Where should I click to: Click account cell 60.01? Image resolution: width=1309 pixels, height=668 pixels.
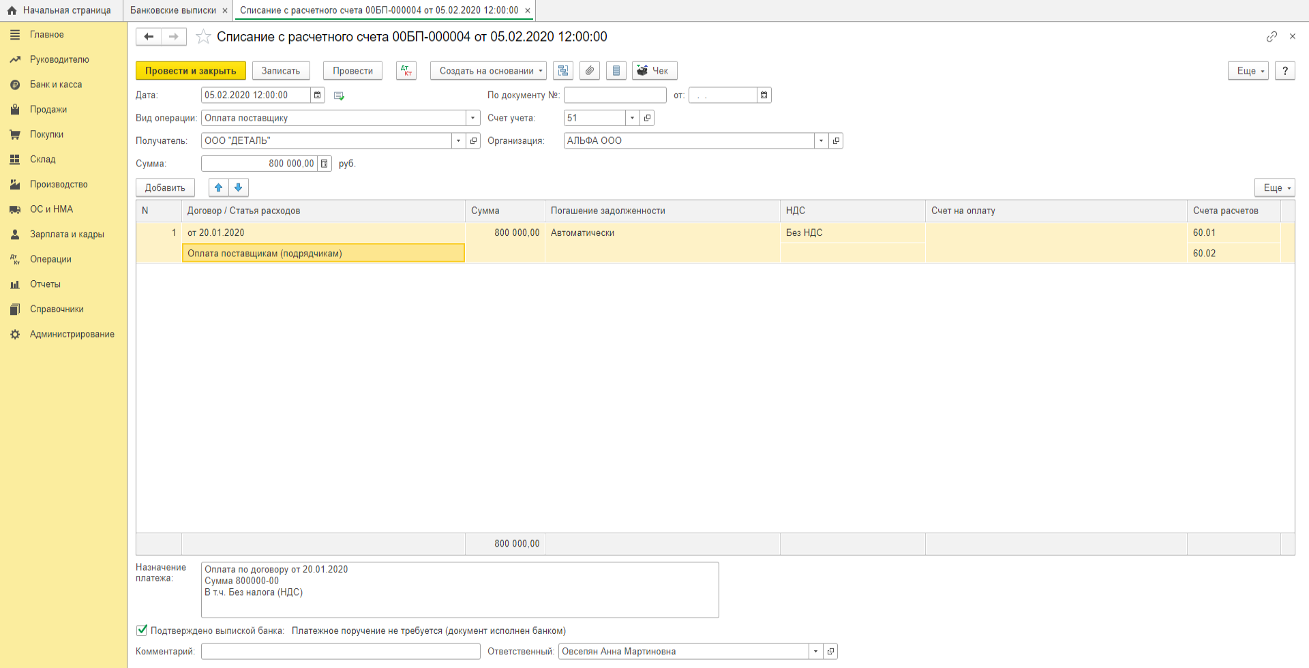[1233, 233]
